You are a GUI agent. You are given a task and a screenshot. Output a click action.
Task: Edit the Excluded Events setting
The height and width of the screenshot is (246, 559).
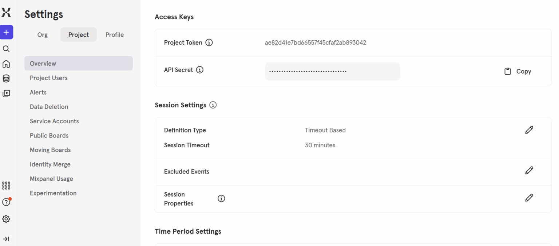click(529, 170)
